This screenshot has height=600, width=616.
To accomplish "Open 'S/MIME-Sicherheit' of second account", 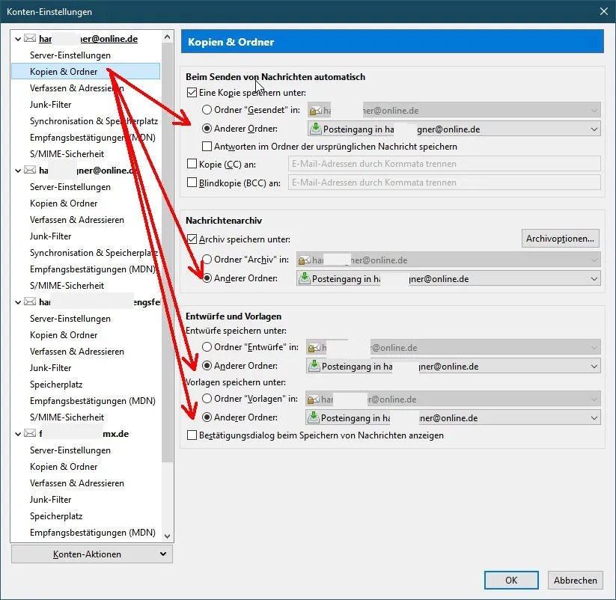I will 67,286.
